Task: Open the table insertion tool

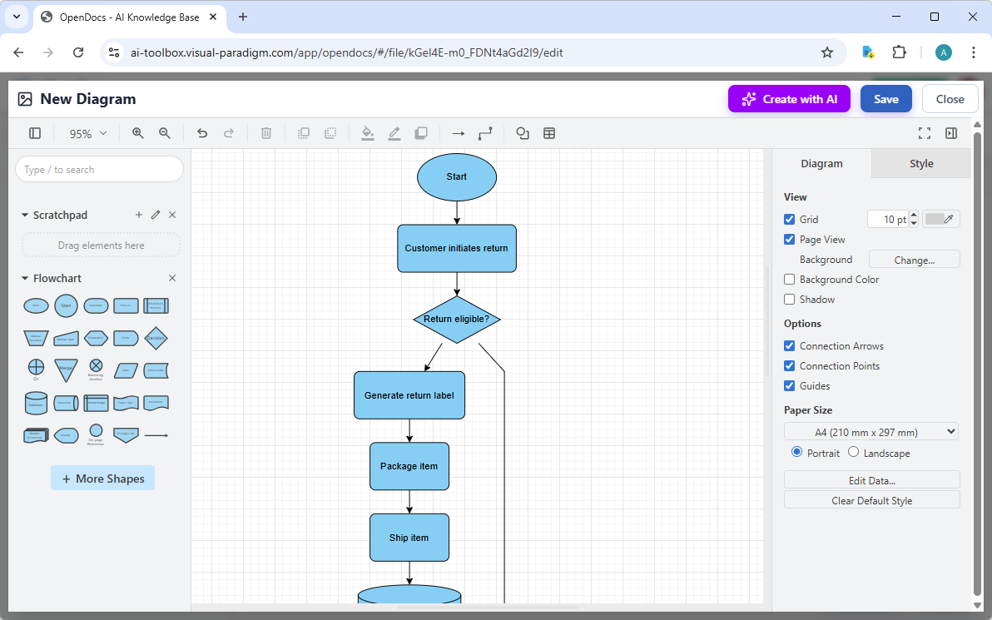Action: 549,133
